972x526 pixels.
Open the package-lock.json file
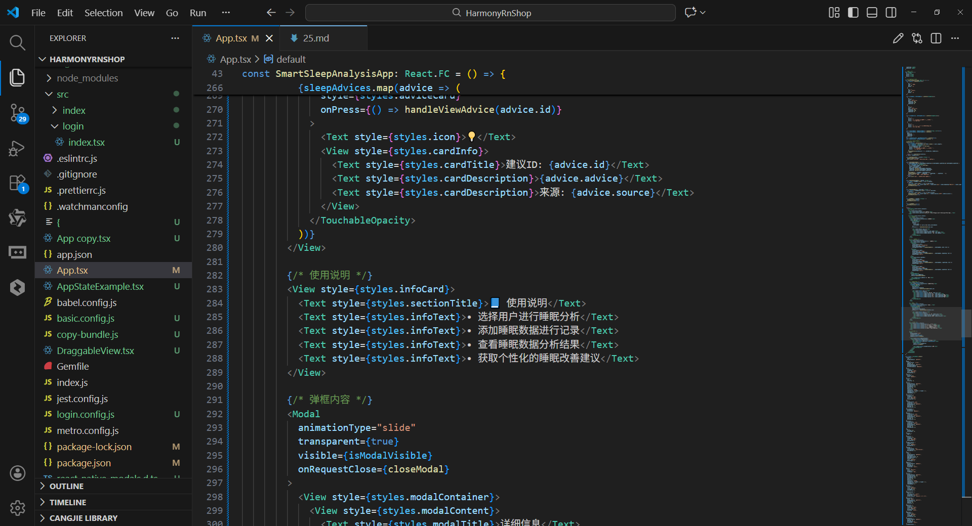[x=113, y=447]
